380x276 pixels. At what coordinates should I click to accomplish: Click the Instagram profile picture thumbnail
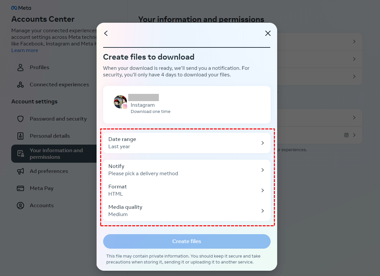tap(120, 102)
